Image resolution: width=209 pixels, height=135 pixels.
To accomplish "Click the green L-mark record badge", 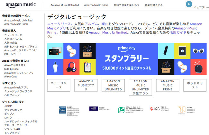I will [x=121, y=110].
